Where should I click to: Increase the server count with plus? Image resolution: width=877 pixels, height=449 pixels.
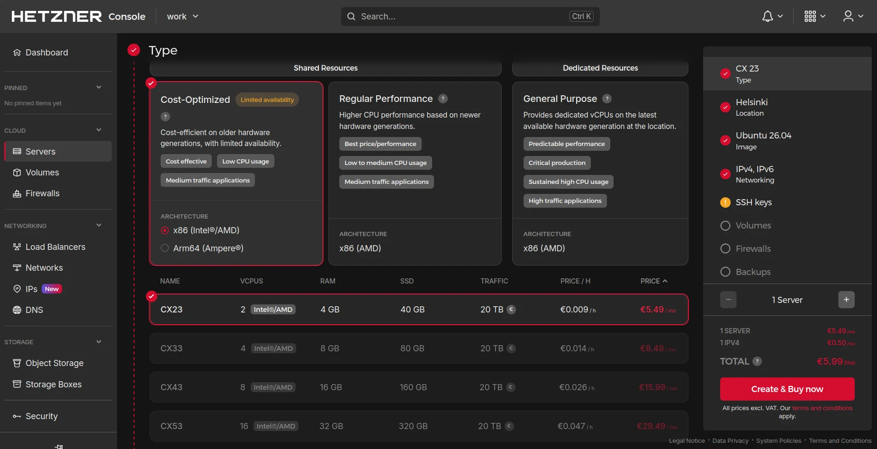tap(846, 300)
